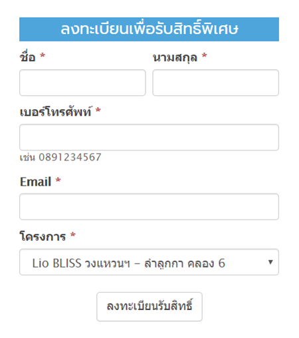The width and height of the screenshot is (299, 338).
Task: Click the ชื่อ field label
Action: 28,57
